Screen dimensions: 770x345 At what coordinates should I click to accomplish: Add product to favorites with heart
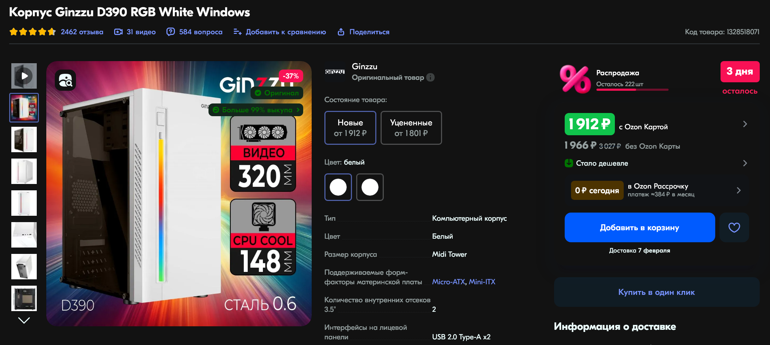(x=734, y=227)
